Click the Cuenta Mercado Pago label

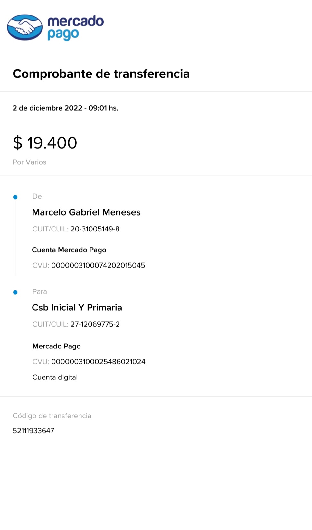69,250
